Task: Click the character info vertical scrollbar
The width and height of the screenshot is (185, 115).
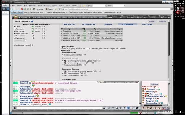Action: click(x=169, y=50)
